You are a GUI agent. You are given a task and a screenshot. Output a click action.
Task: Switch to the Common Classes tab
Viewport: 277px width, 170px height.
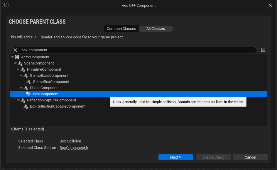121,29
